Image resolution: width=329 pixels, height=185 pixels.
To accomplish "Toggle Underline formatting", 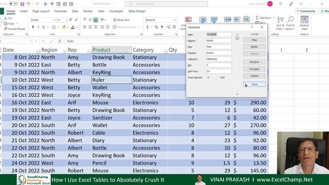I will click(x=43, y=27).
